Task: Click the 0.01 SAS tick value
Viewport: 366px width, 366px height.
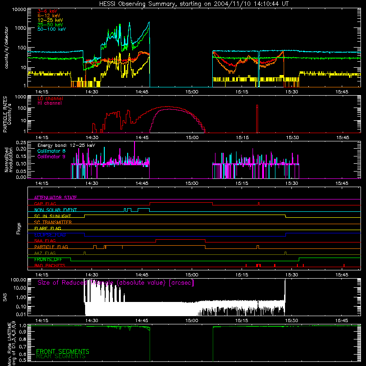Action: click(21, 314)
